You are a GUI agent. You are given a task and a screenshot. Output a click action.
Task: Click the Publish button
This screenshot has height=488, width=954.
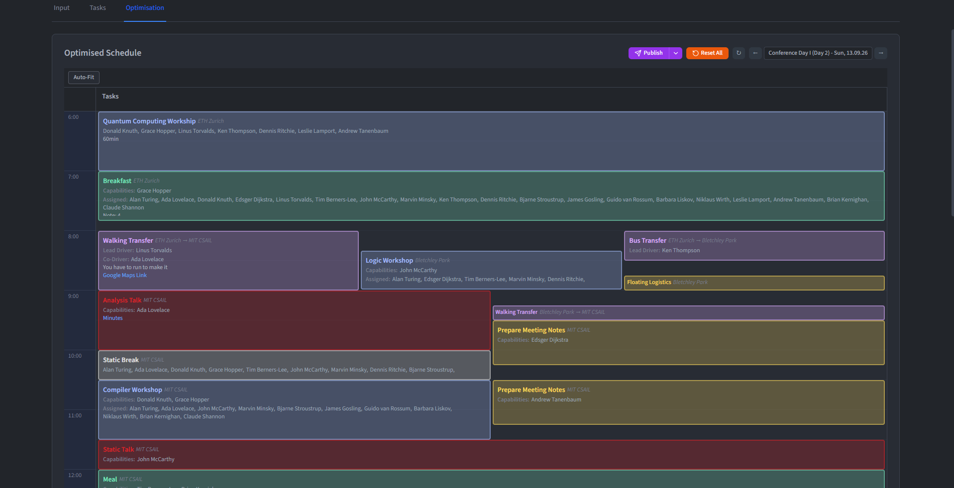coord(649,53)
